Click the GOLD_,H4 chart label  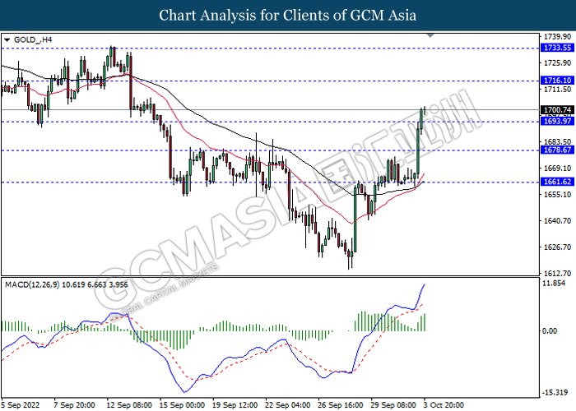pos(33,39)
